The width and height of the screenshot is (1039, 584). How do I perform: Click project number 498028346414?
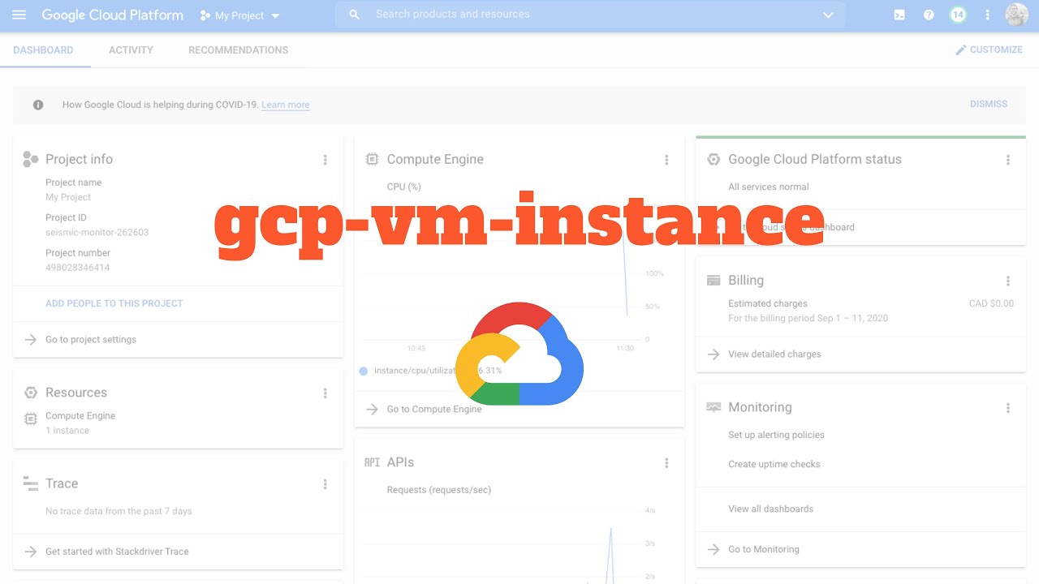77,267
